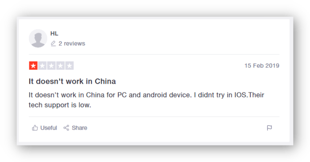The image size is (310, 162).
Task: Open the HL reviewer profile name
Action: (54, 34)
